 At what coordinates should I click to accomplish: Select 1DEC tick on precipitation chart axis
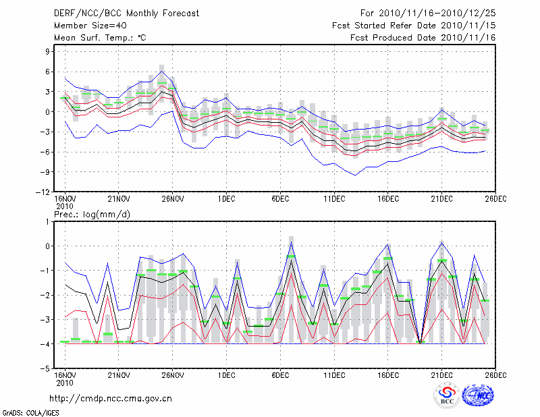click(x=226, y=374)
